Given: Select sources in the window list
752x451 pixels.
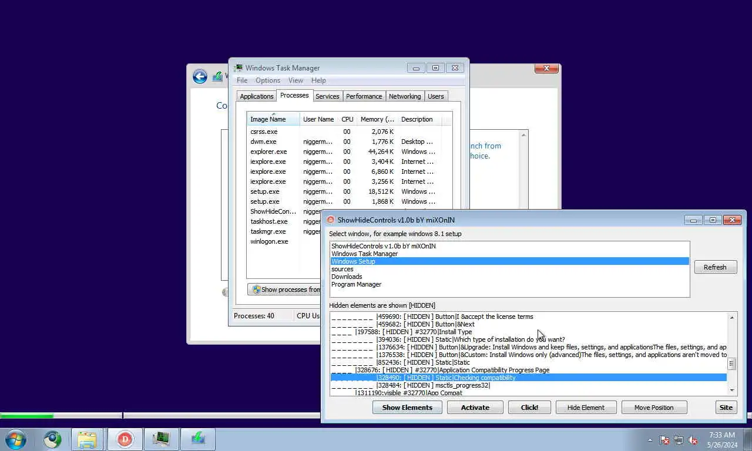Looking at the screenshot, I should click(x=509, y=269).
